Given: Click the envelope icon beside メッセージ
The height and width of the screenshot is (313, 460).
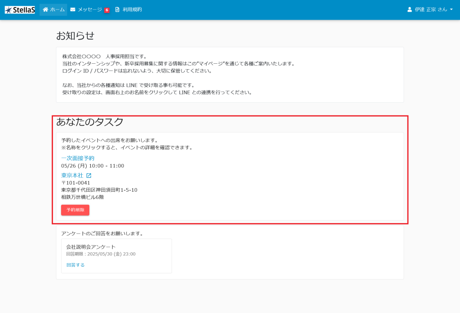Looking at the screenshot, I should click(x=73, y=9).
